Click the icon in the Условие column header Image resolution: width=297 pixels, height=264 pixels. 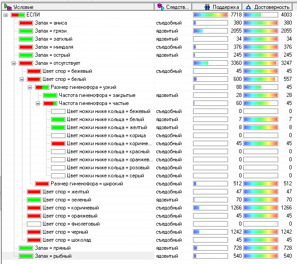(8, 7)
